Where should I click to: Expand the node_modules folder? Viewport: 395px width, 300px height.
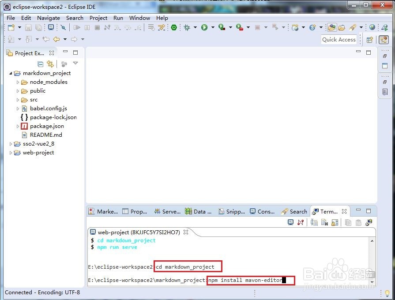pos(18,82)
